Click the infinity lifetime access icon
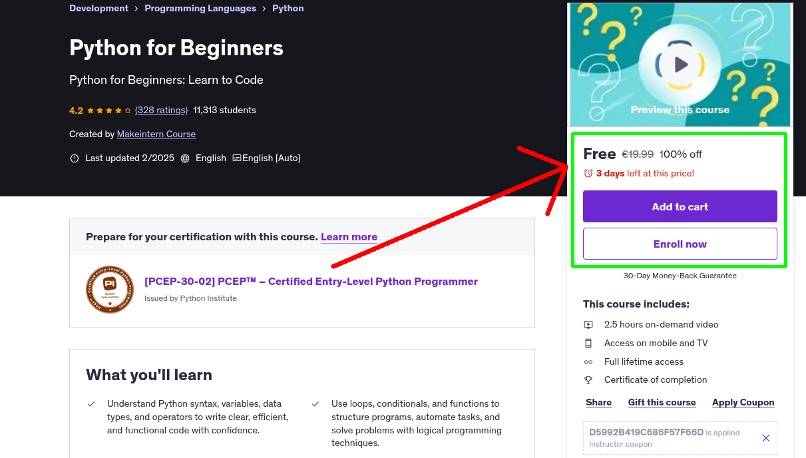 click(588, 362)
